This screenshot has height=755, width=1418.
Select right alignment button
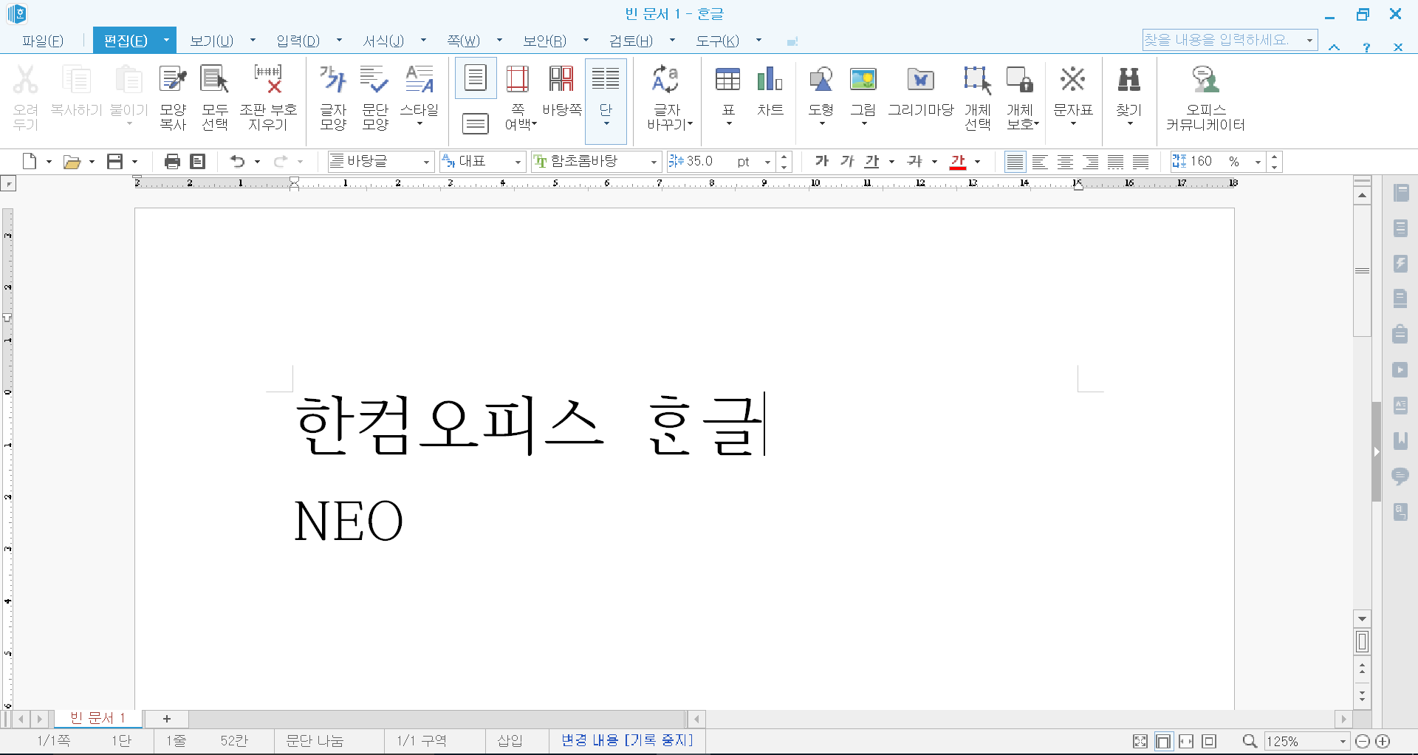[1090, 162]
